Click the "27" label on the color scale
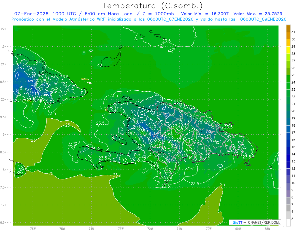 293,61
